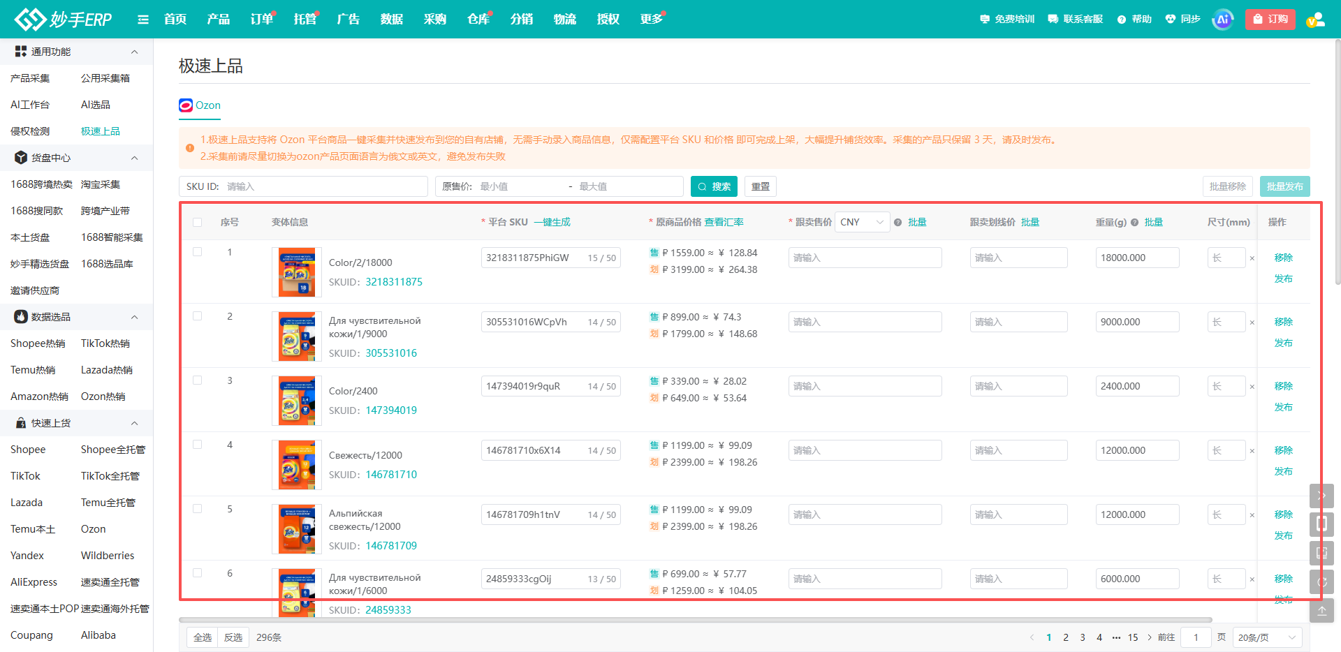
Task: Click the 订购 subscribe button
Action: coord(1270,20)
